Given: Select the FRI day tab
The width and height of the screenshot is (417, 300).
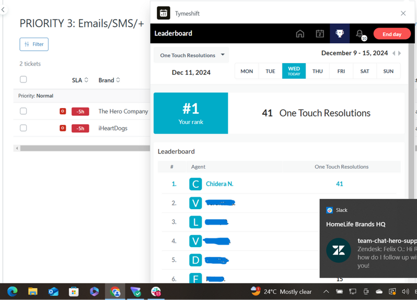Looking at the screenshot, I should click(341, 71).
